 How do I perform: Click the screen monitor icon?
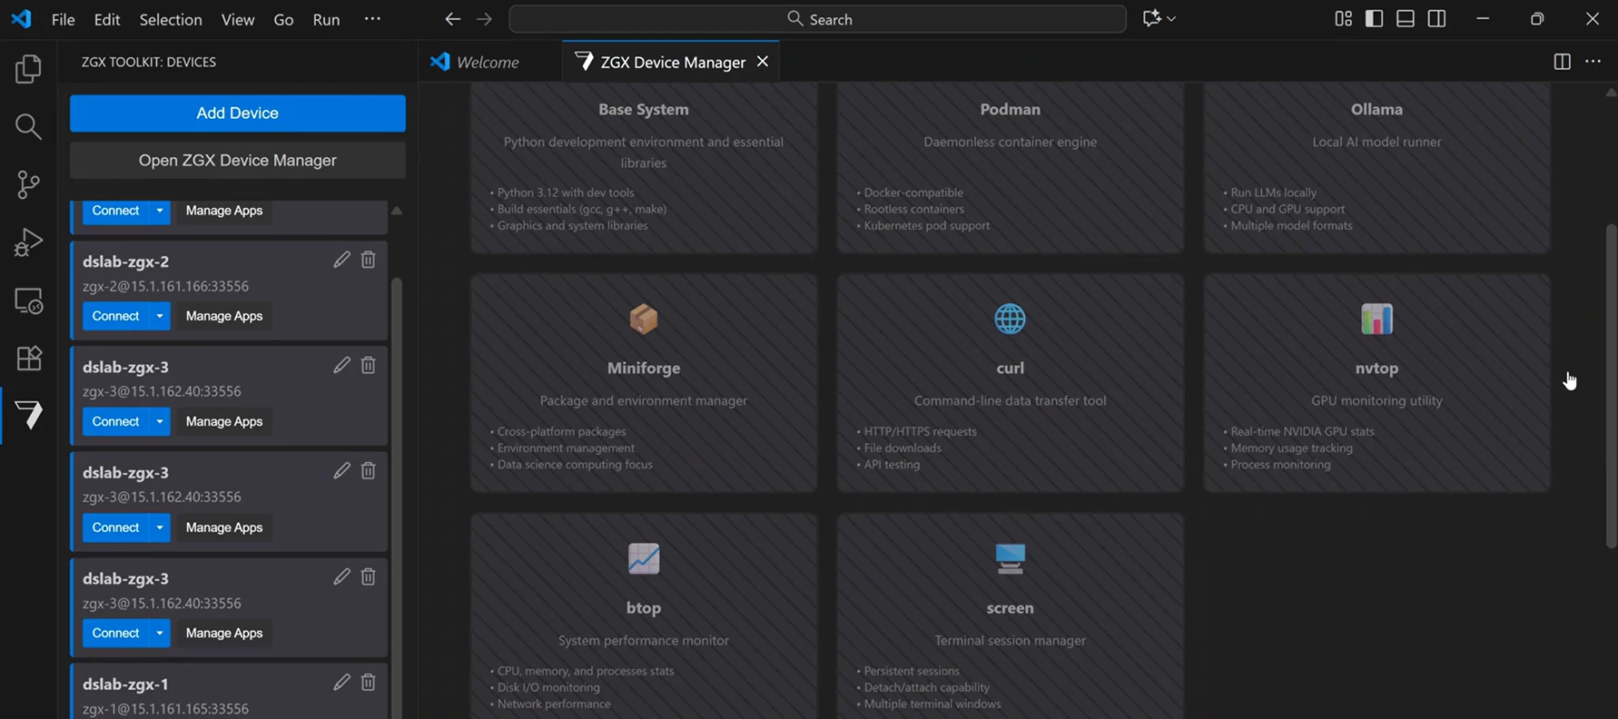[1010, 558]
